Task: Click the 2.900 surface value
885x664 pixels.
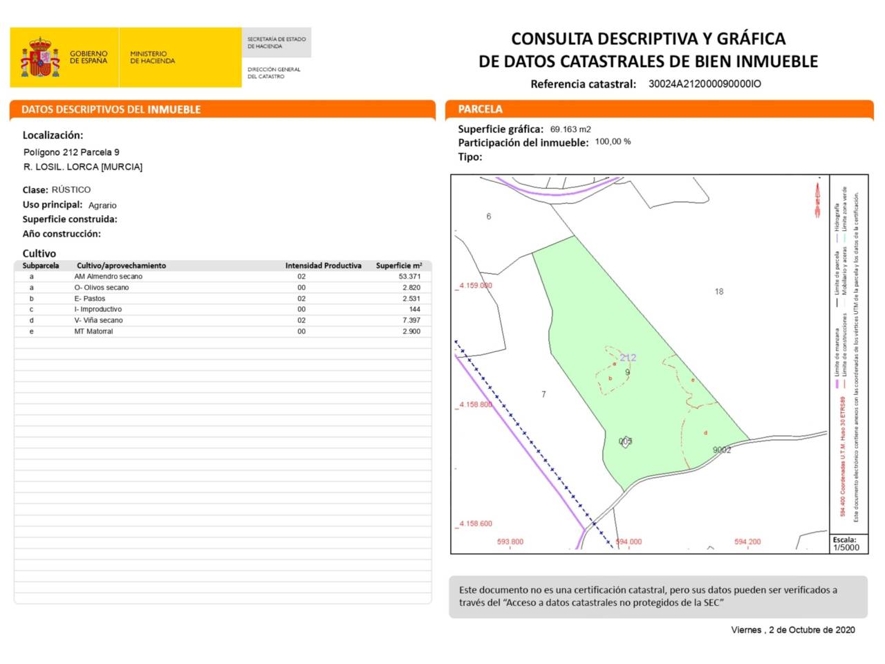Action: (x=411, y=331)
